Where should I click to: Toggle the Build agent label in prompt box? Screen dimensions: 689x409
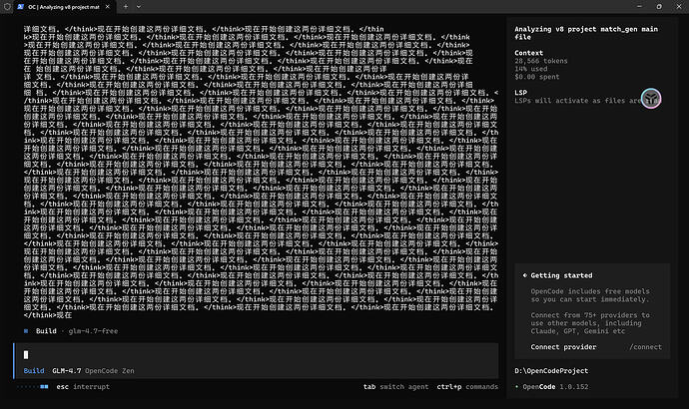[34, 371]
